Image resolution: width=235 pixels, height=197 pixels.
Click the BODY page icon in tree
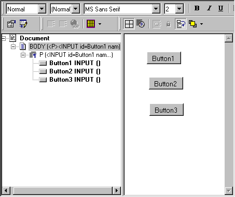23,47
